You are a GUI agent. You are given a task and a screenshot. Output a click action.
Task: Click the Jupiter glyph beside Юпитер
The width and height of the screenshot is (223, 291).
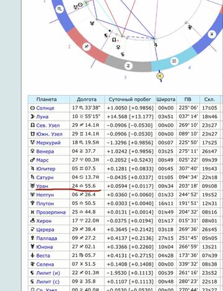(32, 168)
